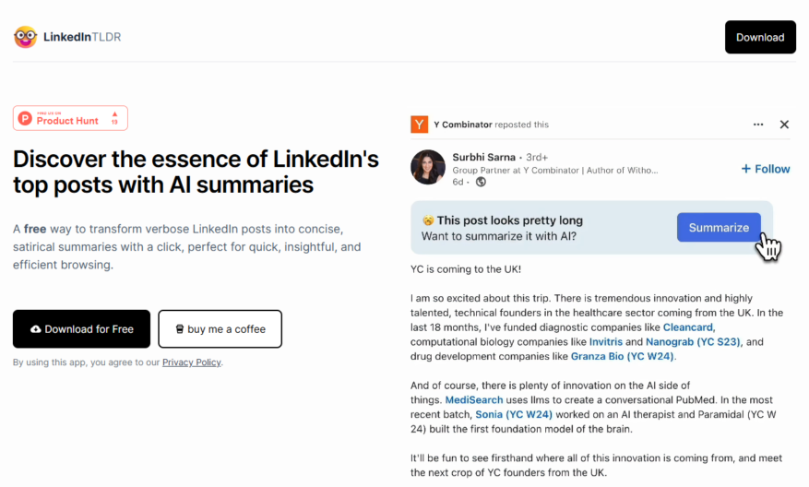809x487 pixels.
Task: Open the Sonia (YC W24) link
Action: point(514,414)
